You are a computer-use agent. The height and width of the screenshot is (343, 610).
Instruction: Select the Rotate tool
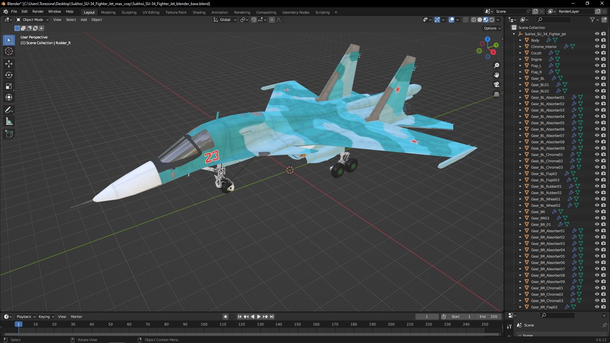(x=9, y=75)
